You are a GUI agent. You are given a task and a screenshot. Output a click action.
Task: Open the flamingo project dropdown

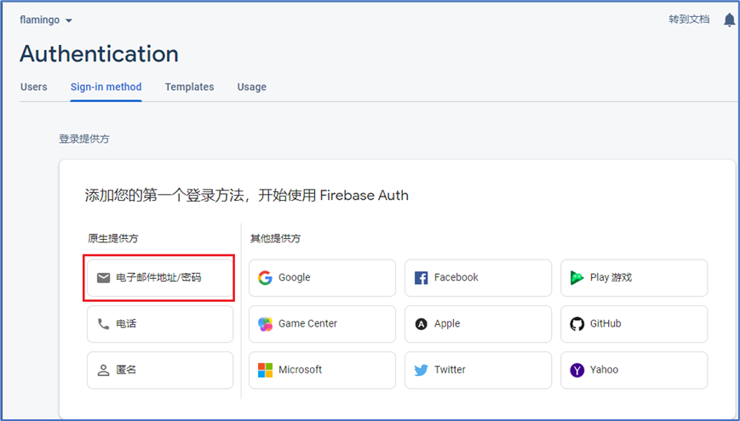tap(47, 20)
